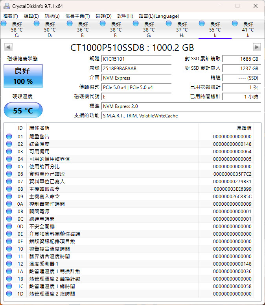Screen dimensions: 265x305
Task: Select raw value 00000003EE6B99
Action: point(233,189)
